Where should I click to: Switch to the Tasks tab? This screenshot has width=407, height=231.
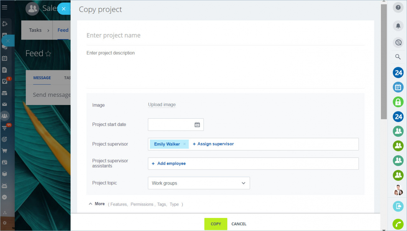click(35, 30)
